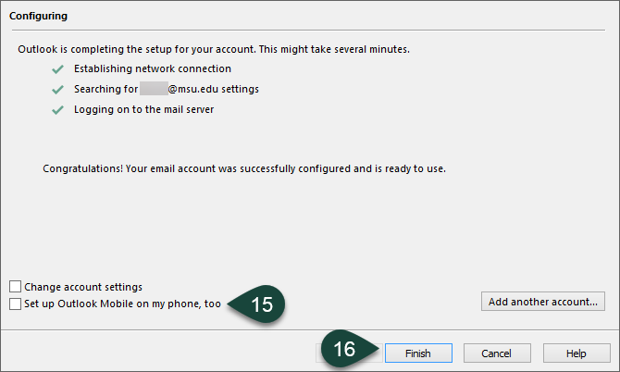The image size is (620, 372).
Task: Enable the Set up Outlook Mobile checkbox
Action: point(15,304)
